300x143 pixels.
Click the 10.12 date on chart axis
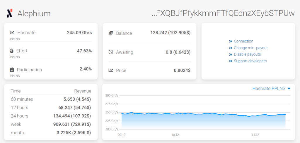(175, 135)
